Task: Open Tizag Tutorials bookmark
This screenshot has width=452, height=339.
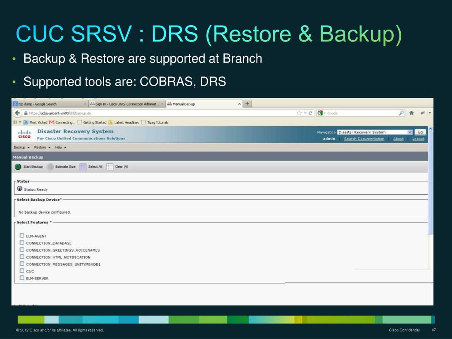Action: (x=155, y=122)
